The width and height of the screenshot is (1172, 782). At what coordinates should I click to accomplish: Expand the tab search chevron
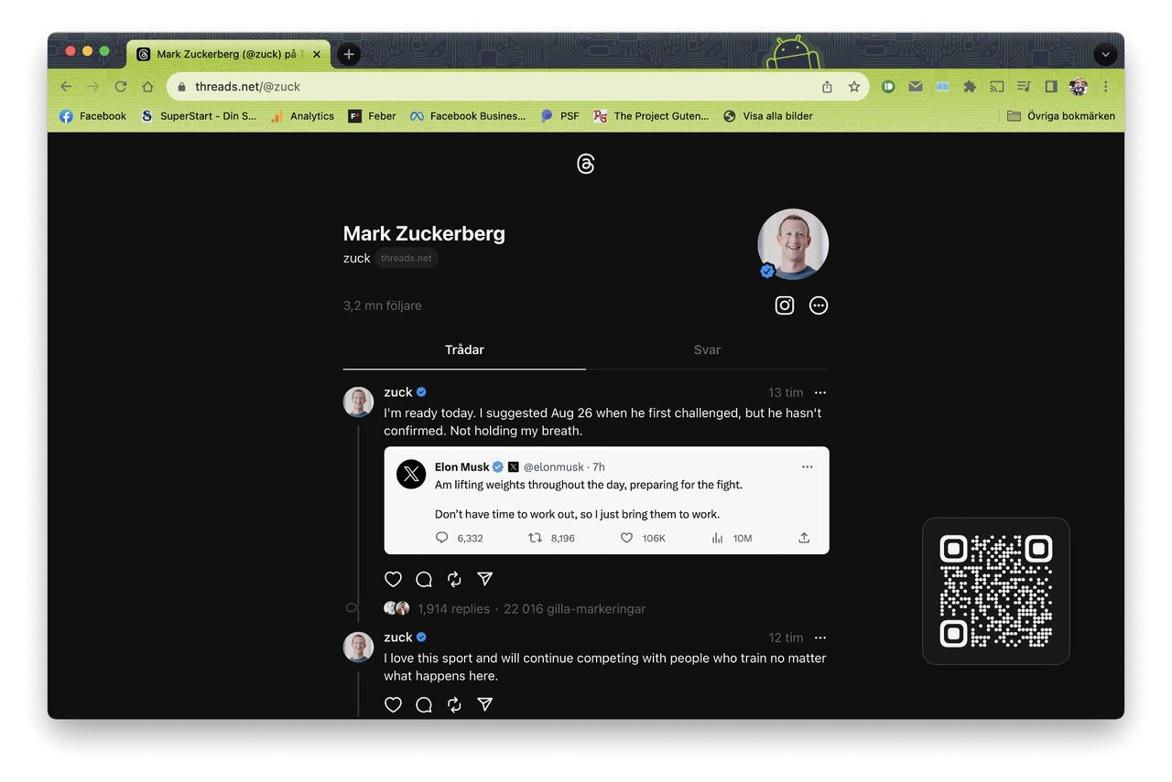point(1105,54)
